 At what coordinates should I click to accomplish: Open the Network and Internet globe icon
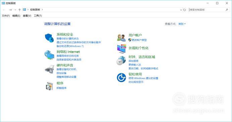[49, 55]
